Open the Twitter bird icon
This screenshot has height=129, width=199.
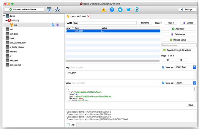(128, 10)
